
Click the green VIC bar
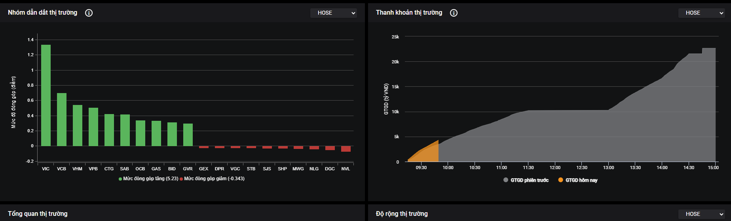[x=46, y=95]
